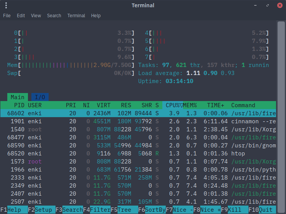
Task: Click the Mem usage meter bar
Action: pyautogui.click(x=71, y=65)
